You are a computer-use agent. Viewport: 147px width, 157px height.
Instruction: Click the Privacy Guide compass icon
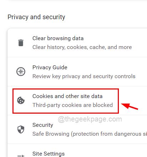[x=21, y=72]
